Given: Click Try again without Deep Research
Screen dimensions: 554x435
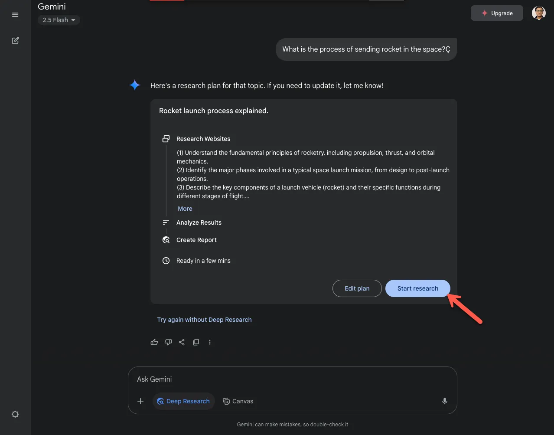Looking at the screenshot, I should 205,320.
